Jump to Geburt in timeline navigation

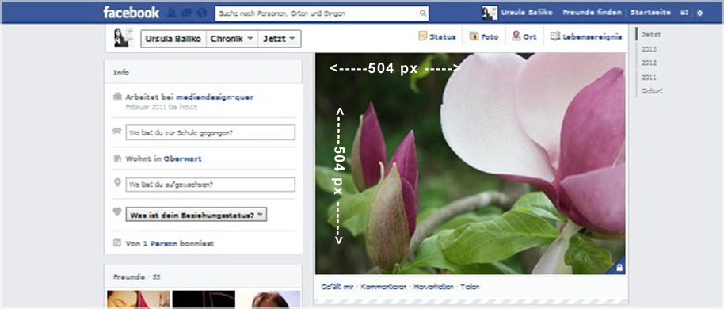(x=652, y=91)
